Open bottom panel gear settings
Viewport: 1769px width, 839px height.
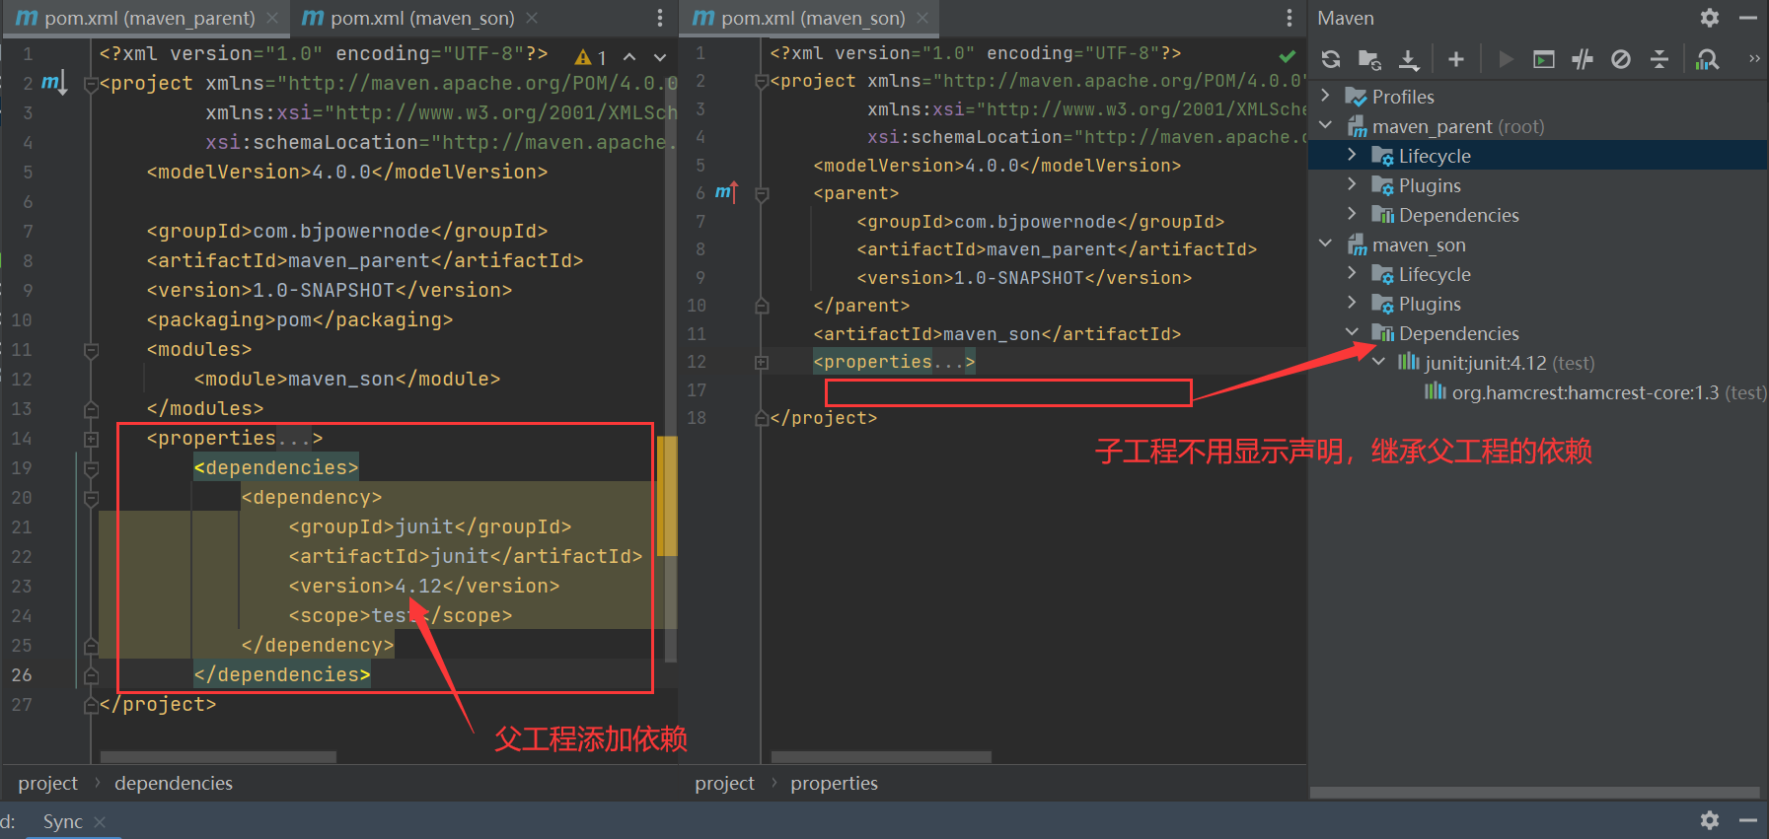coord(1710,820)
